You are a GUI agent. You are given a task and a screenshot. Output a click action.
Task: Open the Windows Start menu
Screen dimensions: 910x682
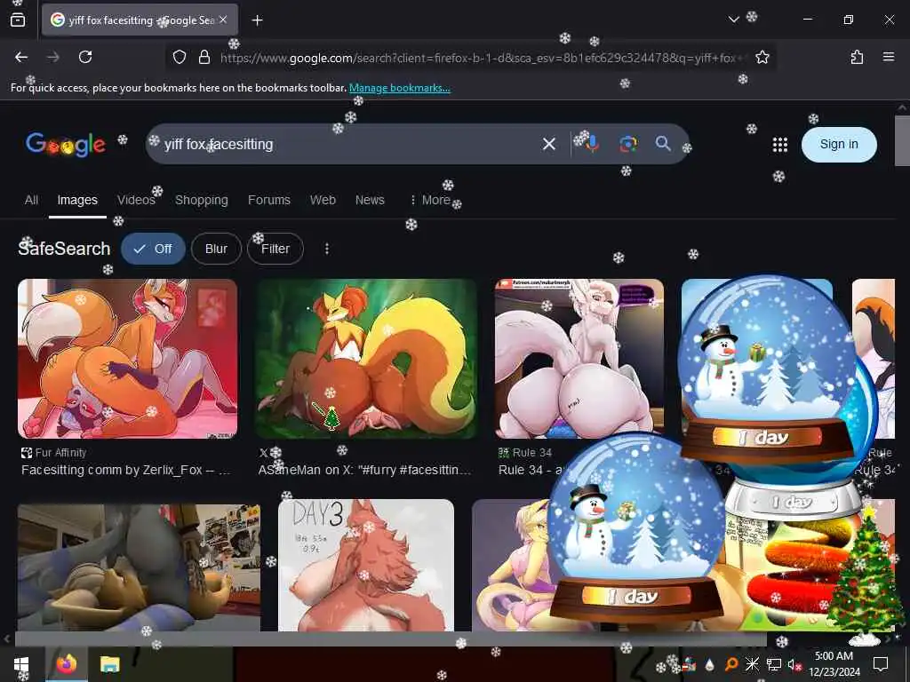point(21,664)
